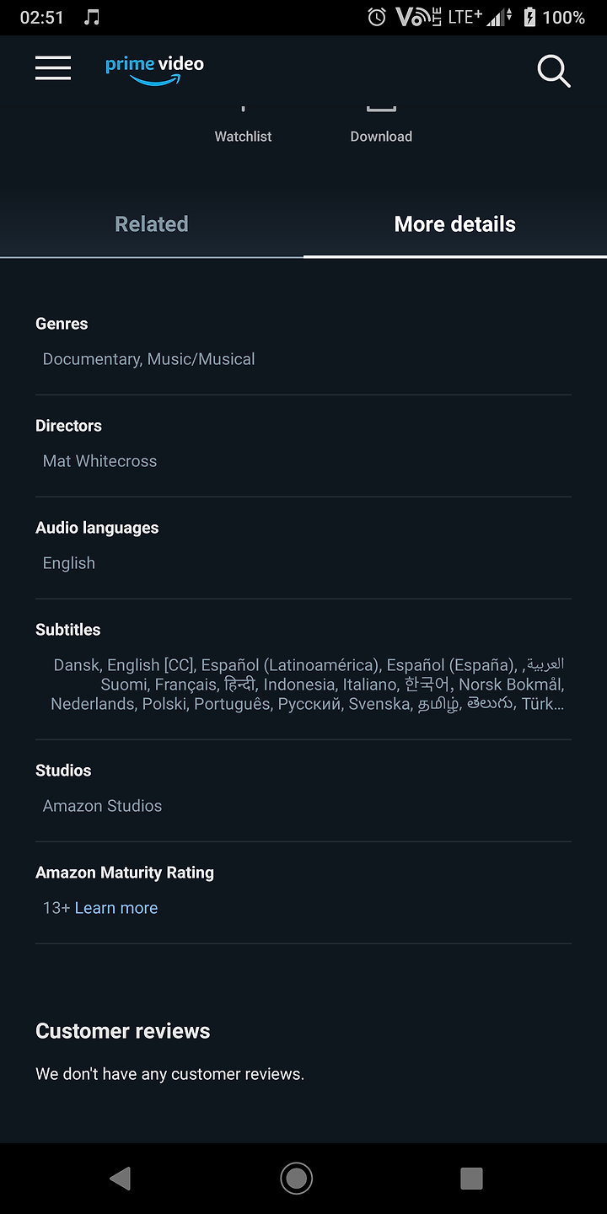Screen dimensions: 607x1214
Task: Switch to the Related tab
Action: (152, 224)
